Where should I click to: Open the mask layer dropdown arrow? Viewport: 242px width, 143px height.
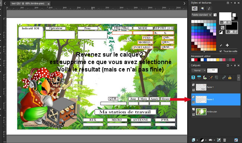tap(214, 140)
